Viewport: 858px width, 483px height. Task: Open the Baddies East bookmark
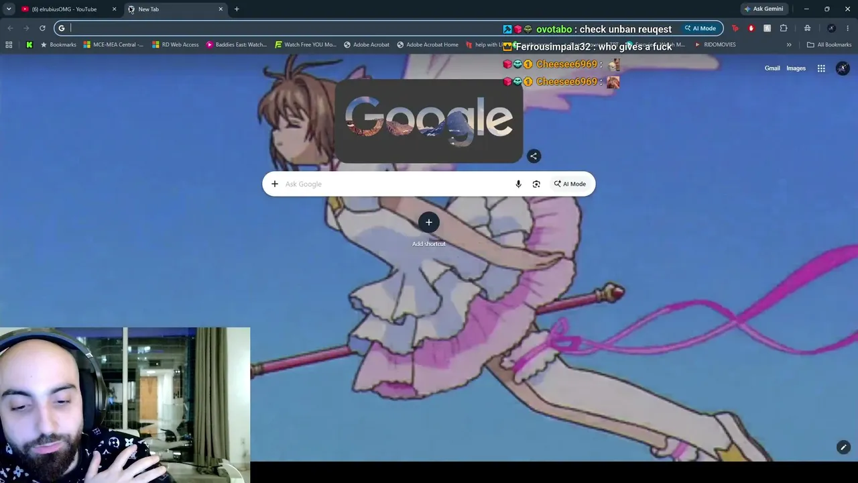[237, 45]
